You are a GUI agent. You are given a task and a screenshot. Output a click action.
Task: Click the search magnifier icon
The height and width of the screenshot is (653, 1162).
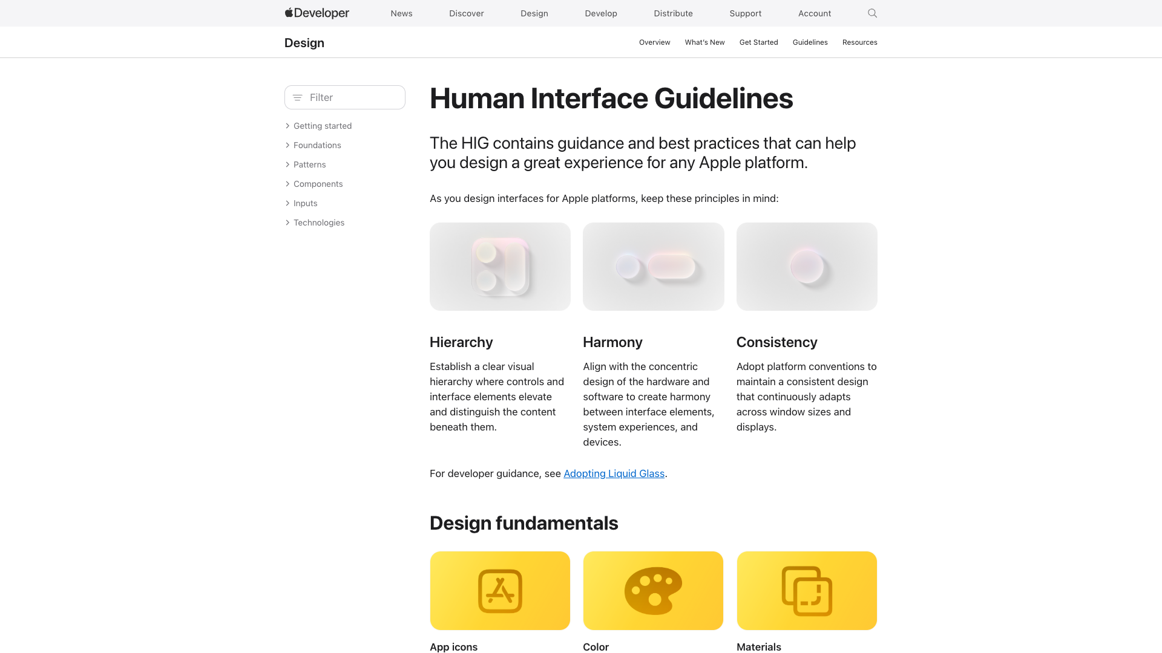(x=872, y=13)
